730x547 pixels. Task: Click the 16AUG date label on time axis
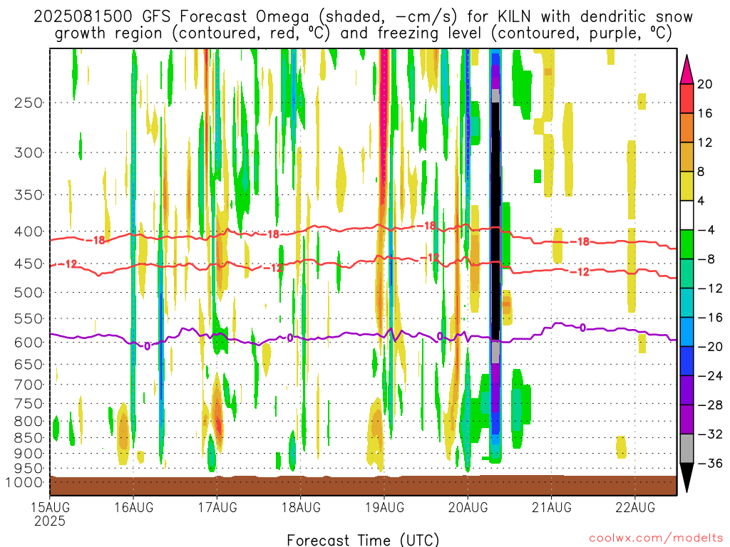point(133,507)
